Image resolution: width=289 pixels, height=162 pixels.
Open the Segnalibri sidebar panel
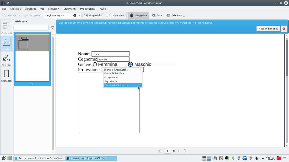pyautogui.click(x=7, y=76)
